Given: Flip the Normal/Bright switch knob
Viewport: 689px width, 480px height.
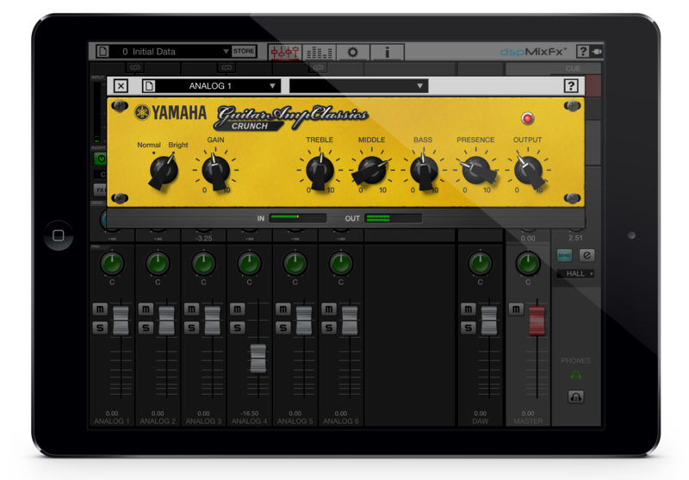Looking at the screenshot, I should point(164,171).
